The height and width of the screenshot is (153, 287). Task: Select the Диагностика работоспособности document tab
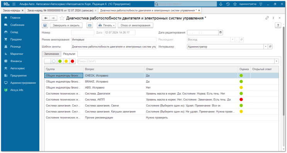148,10
